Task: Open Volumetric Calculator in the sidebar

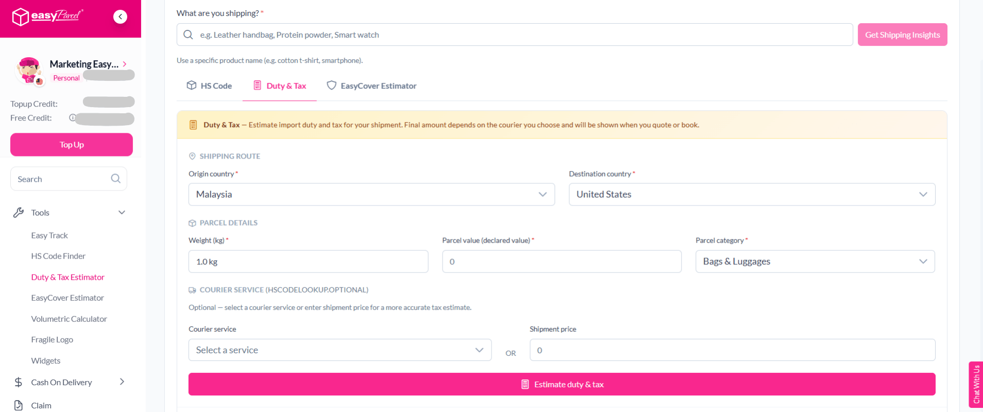Action: click(x=69, y=319)
